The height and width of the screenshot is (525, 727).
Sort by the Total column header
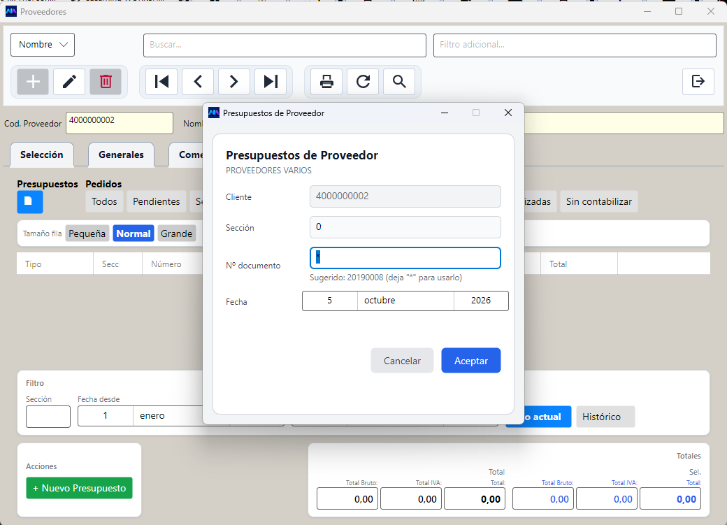point(579,264)
